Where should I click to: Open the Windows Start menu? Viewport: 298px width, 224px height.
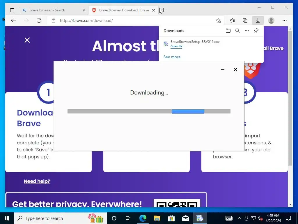(7, 218)
